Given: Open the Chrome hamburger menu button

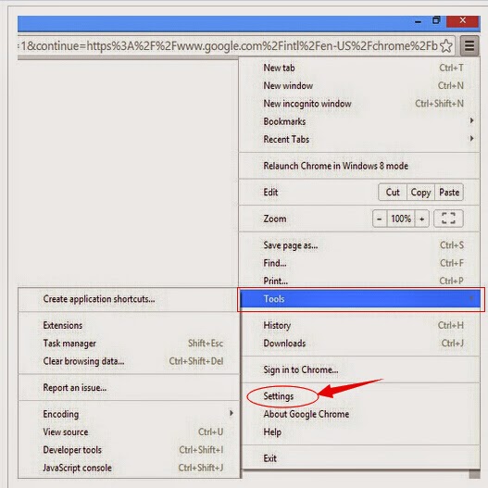Looking at the screenshot, I should click(469, 46).
